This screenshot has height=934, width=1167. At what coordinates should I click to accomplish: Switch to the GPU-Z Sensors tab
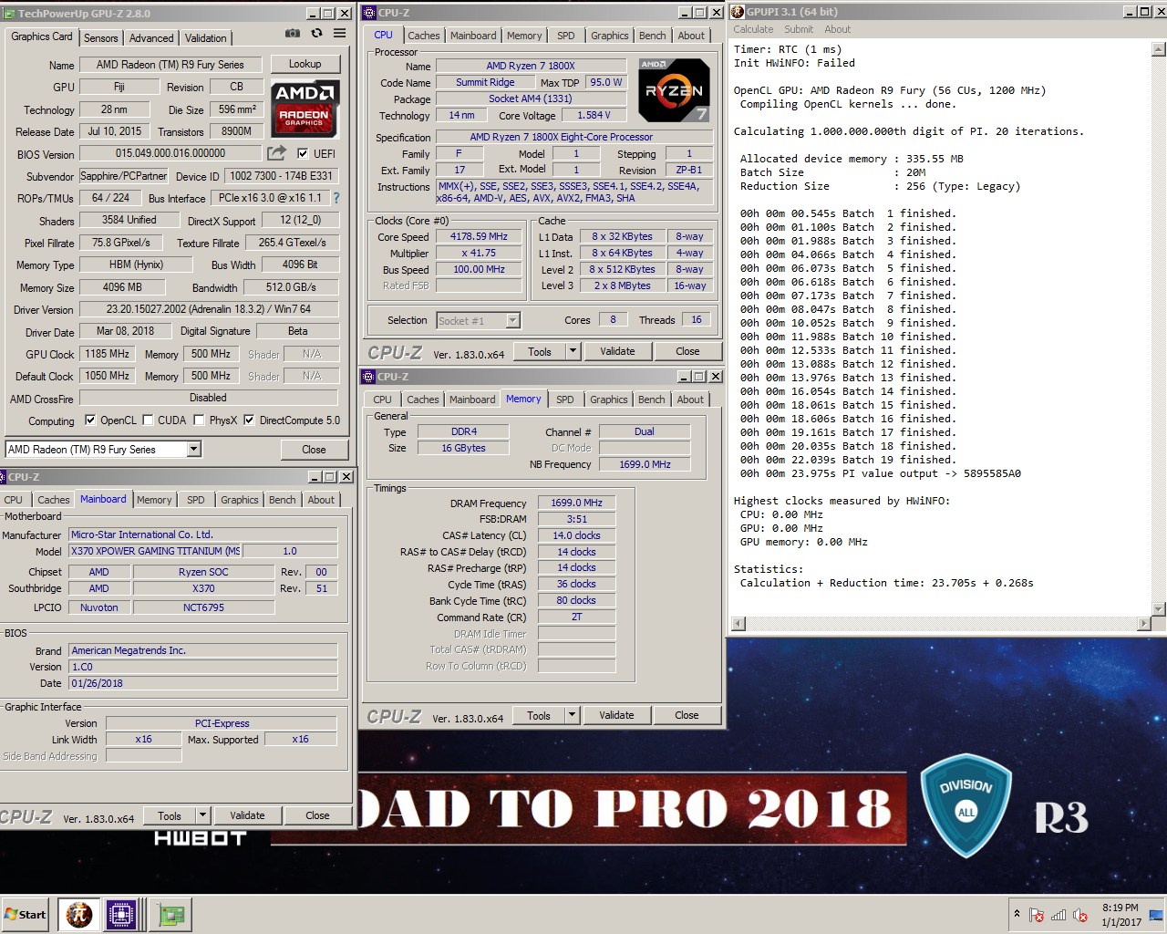(101, 38)
